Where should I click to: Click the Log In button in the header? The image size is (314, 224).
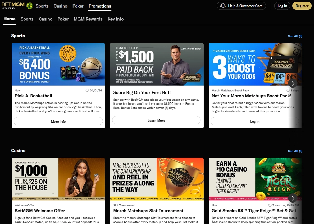click(x=282, y=6)
